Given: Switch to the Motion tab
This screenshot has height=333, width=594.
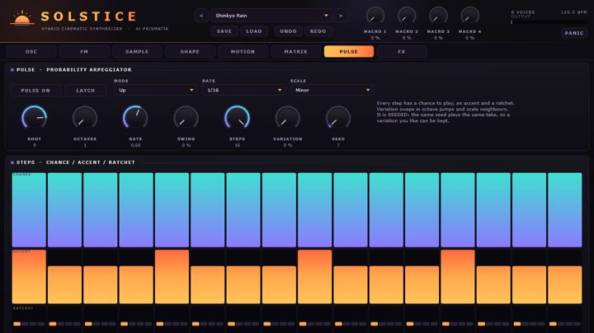Looking at the screenshot, I should coord(243,51).
